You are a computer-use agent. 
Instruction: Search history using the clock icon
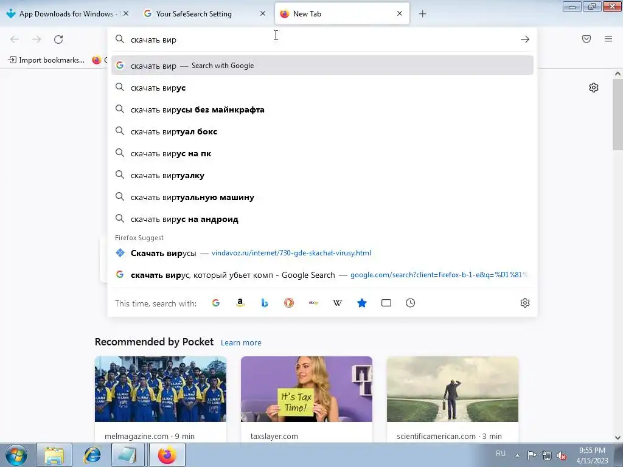pyautogui.click(x=411, y=303)
